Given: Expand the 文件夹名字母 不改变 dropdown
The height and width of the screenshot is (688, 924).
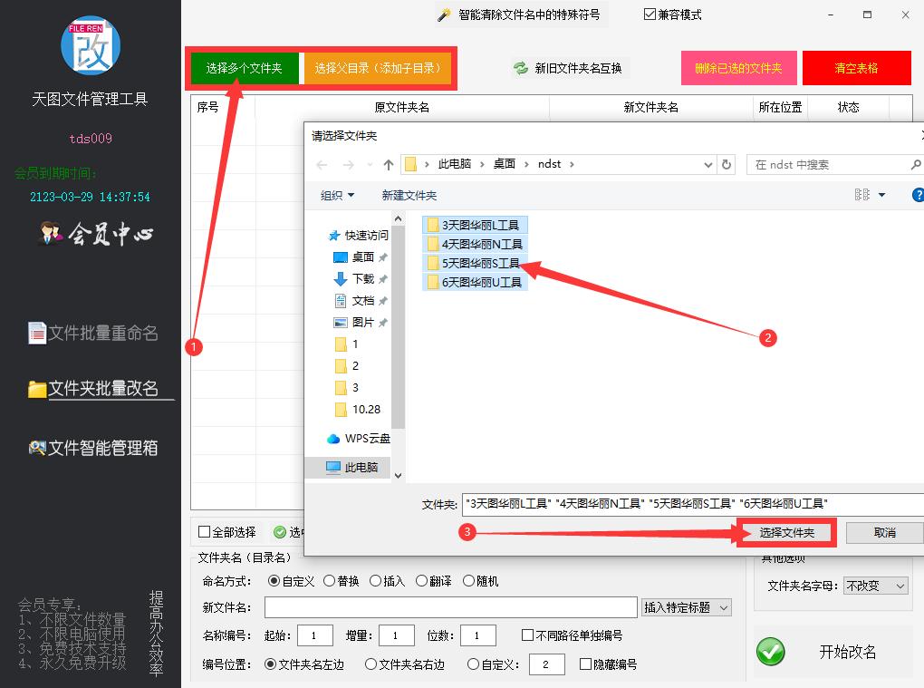Looking at the screenshot, I should click(x=875, y=586).
